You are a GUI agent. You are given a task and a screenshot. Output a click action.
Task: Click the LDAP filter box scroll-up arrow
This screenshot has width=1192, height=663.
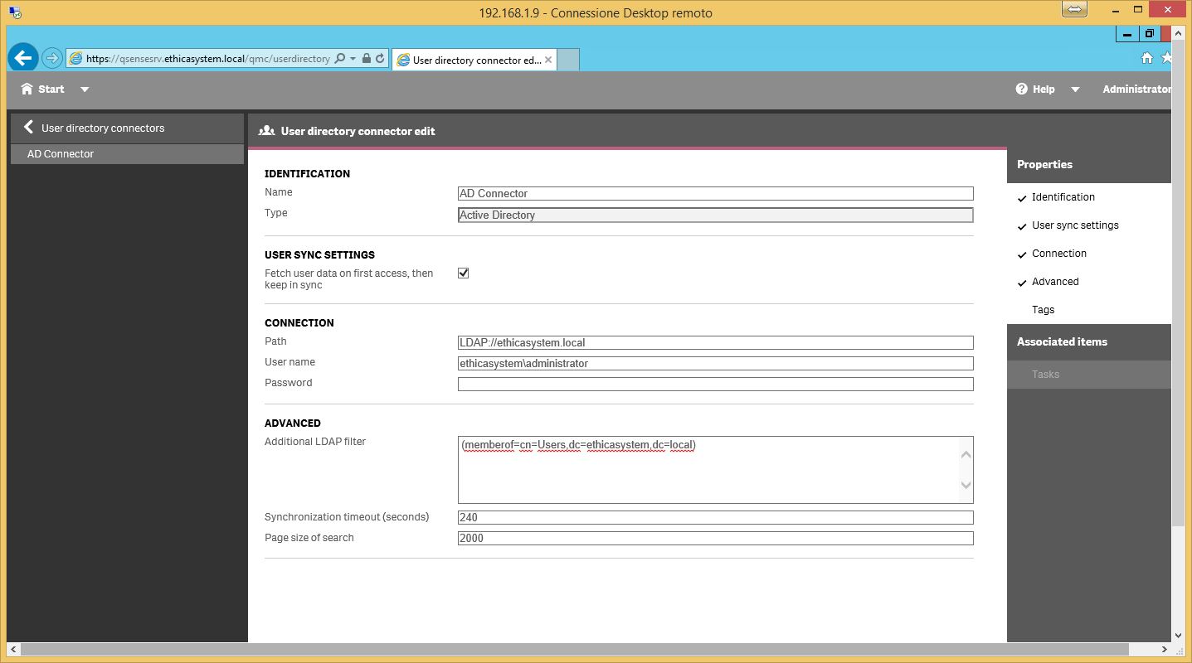click(966, 454)
